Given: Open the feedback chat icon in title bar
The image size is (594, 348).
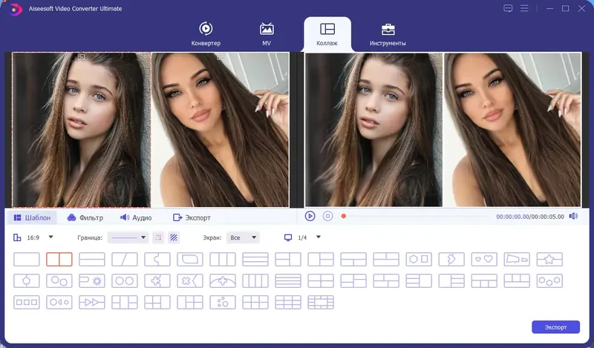Looking at the screenshot, I should click(508, 8).
